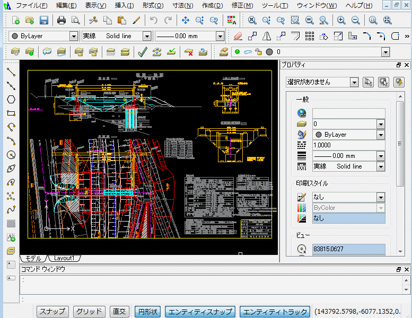Toggle the グリッド status button
Viewport: 412px width, 318px height.
coord(89,312)
